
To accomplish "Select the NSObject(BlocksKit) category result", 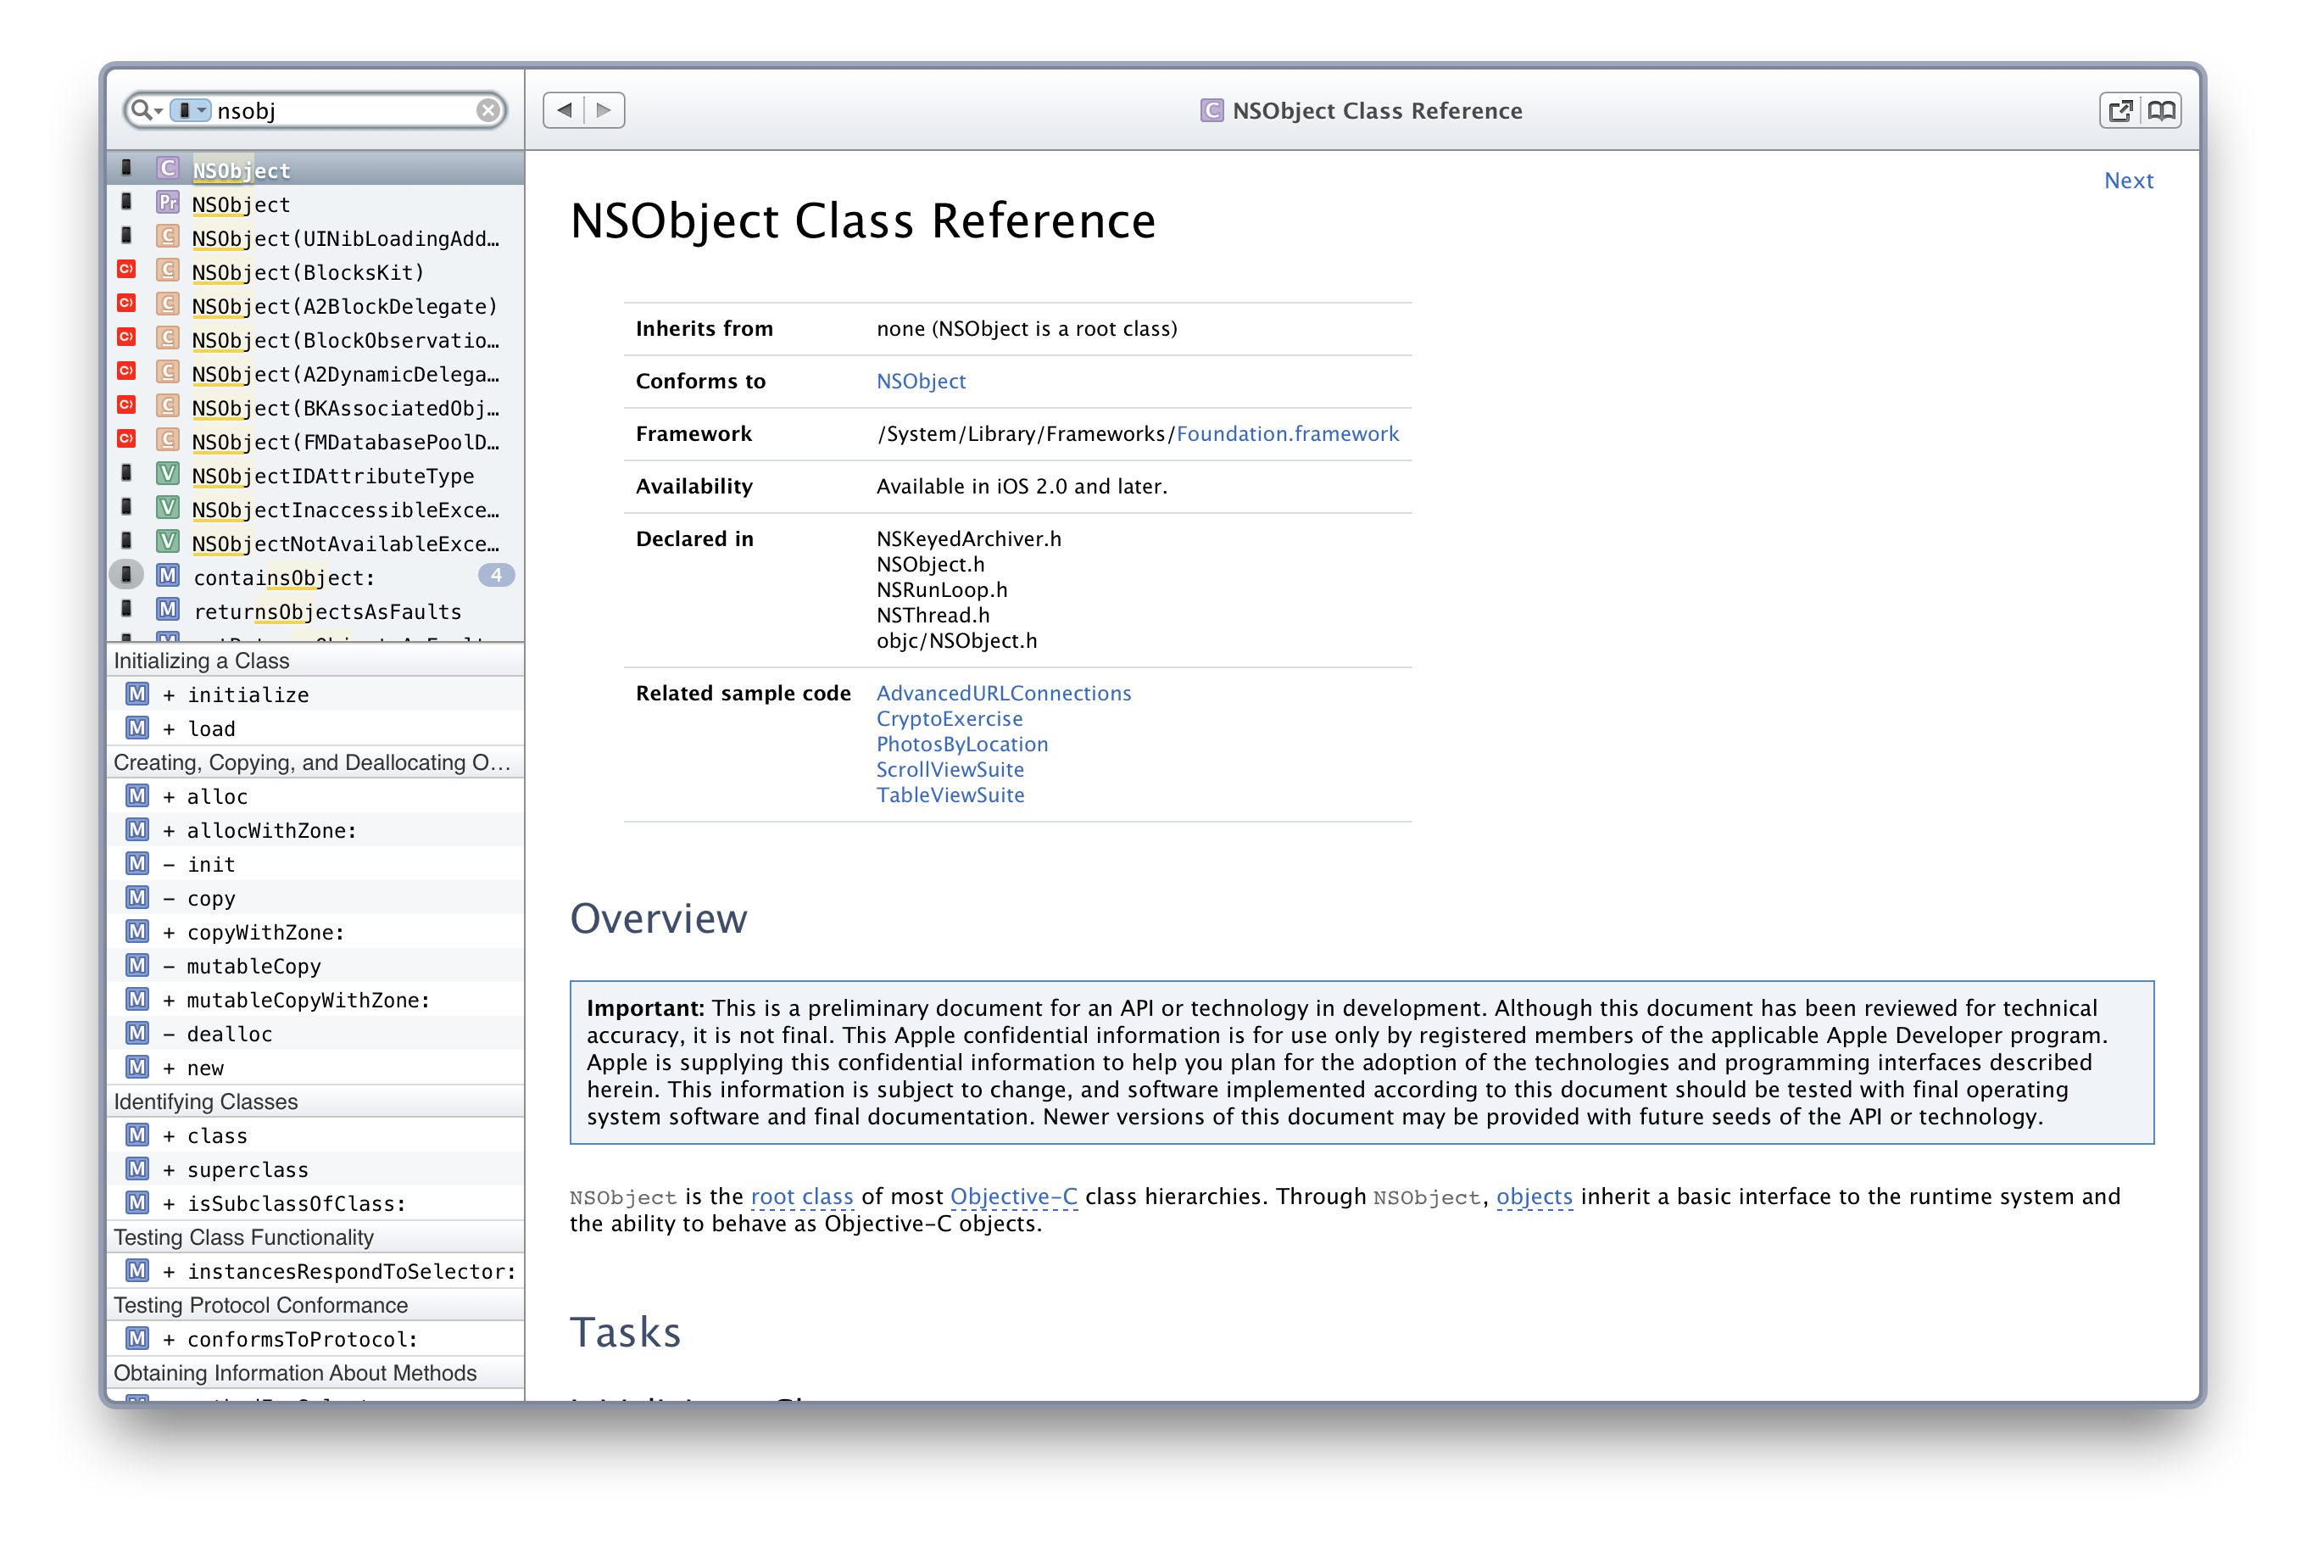I will click(308, 273).
